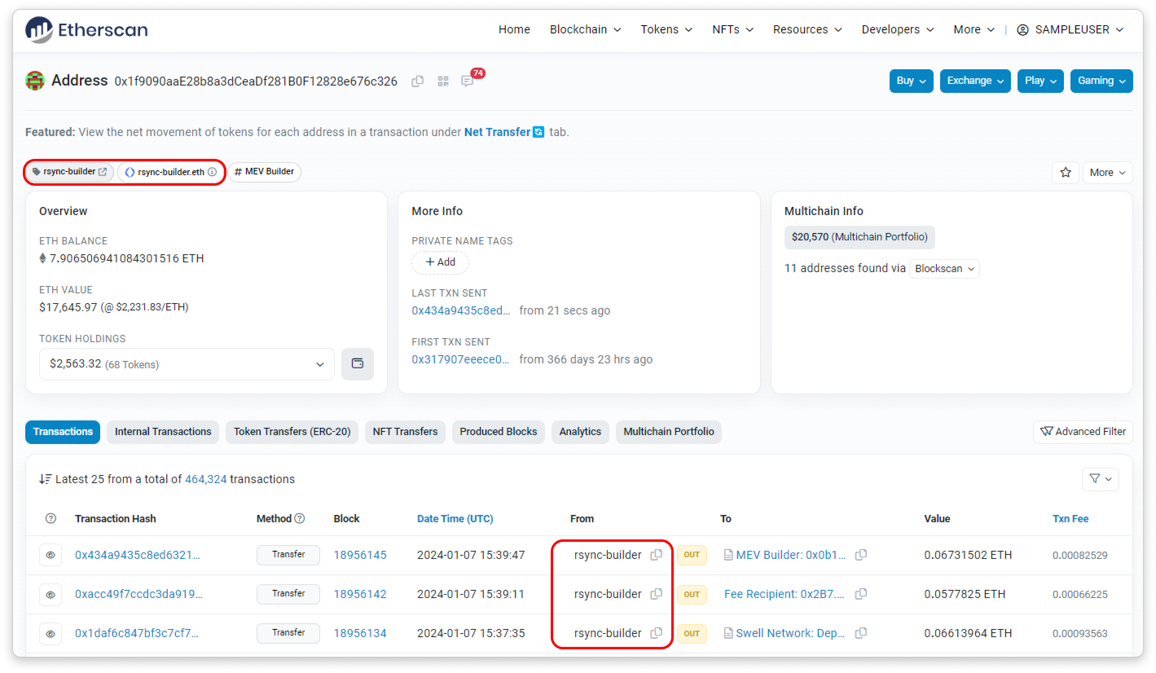Open block 18956145 link

click(x=360, y=554)
